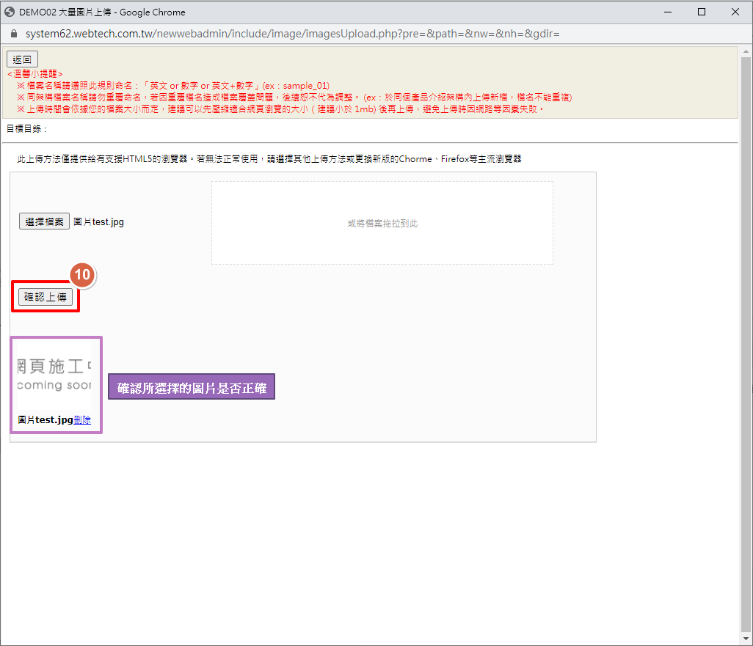Viewport: 753px width, 646px height.
Task: Click the scrollbar up arrow
Action: point(746,51)
